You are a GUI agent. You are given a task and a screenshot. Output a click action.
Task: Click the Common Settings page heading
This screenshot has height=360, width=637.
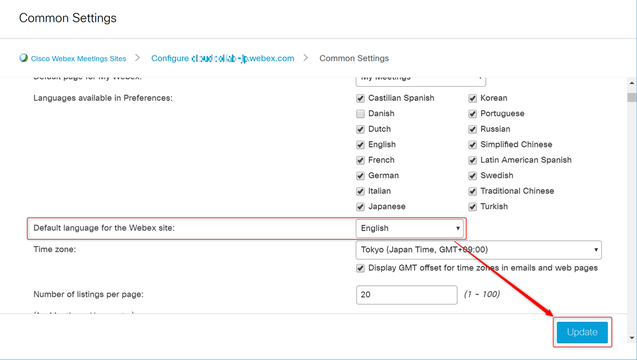click(x=68, y=18)
